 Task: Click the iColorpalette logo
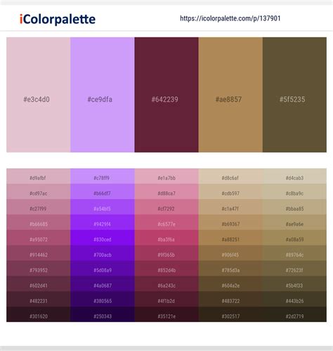pos(58,19)
